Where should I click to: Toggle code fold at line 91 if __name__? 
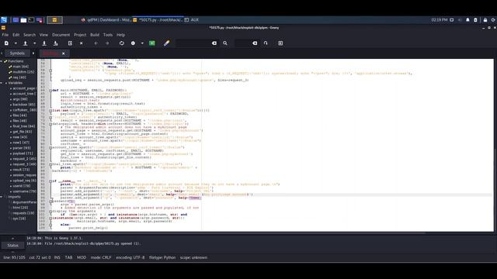[x=50, y=181]
